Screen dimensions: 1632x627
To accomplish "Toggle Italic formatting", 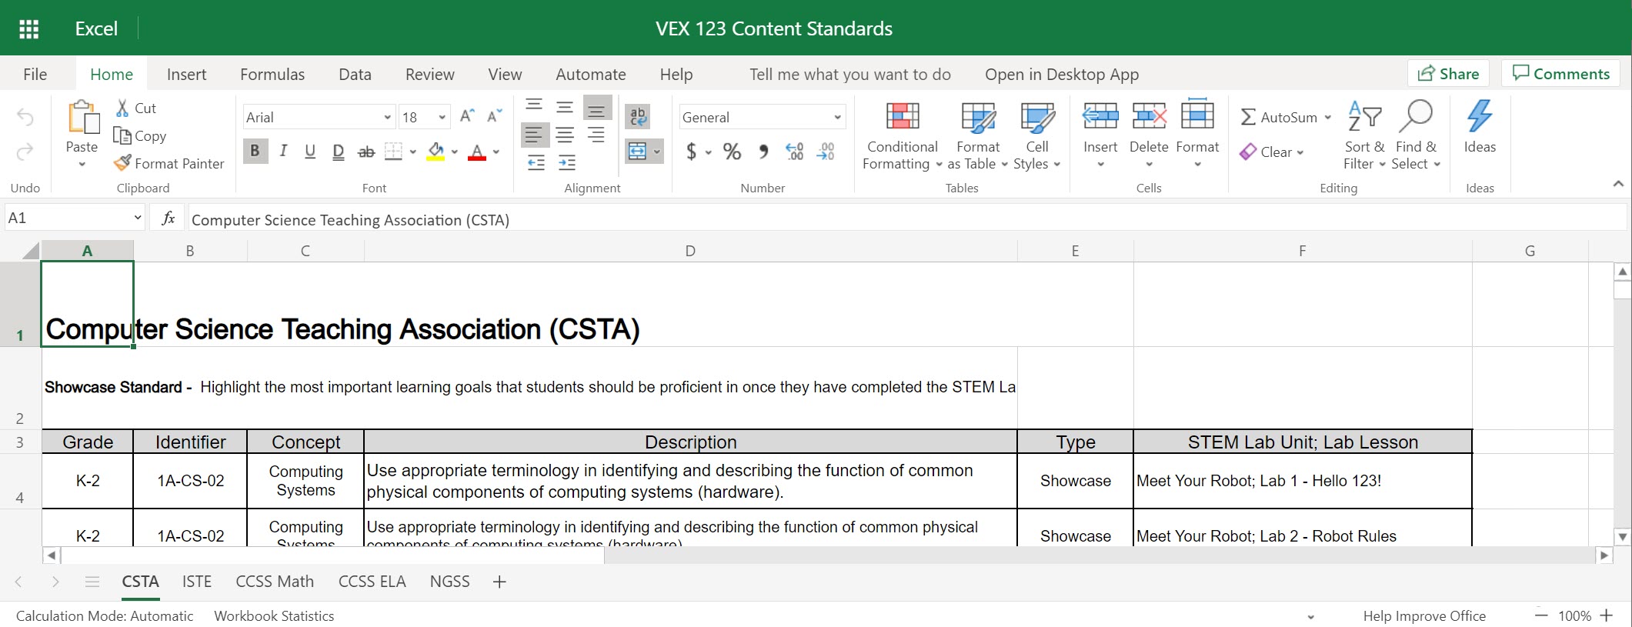I will [x=283, y=152].
